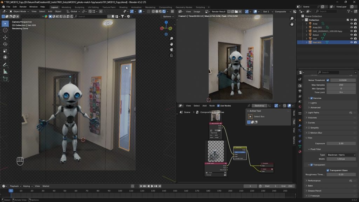The height and width of the screenshot is (202, 359).
Task: Disable the Denoise checkbox in render settings
Action: click(311, 98)
